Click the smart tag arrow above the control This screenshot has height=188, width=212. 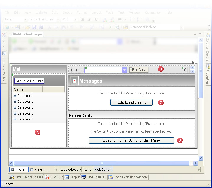point(194,63)
